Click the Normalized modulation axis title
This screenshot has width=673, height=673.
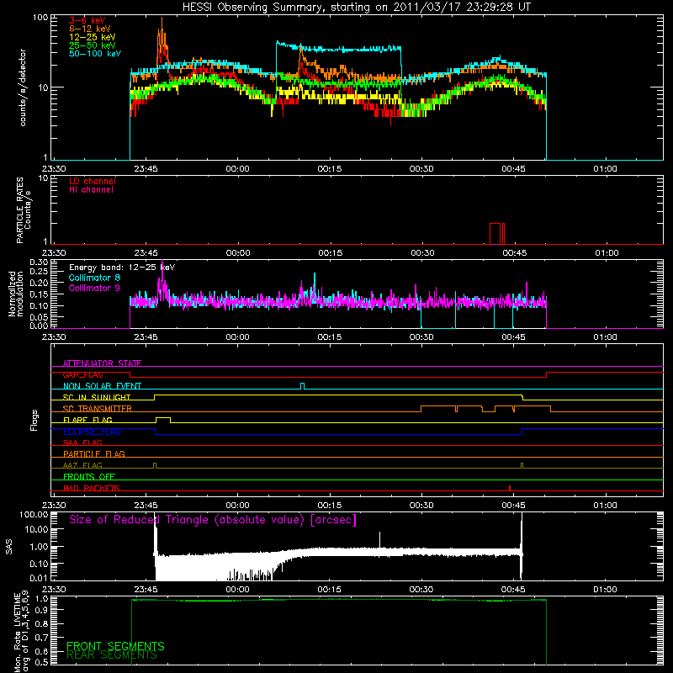[x=15, y=294]
